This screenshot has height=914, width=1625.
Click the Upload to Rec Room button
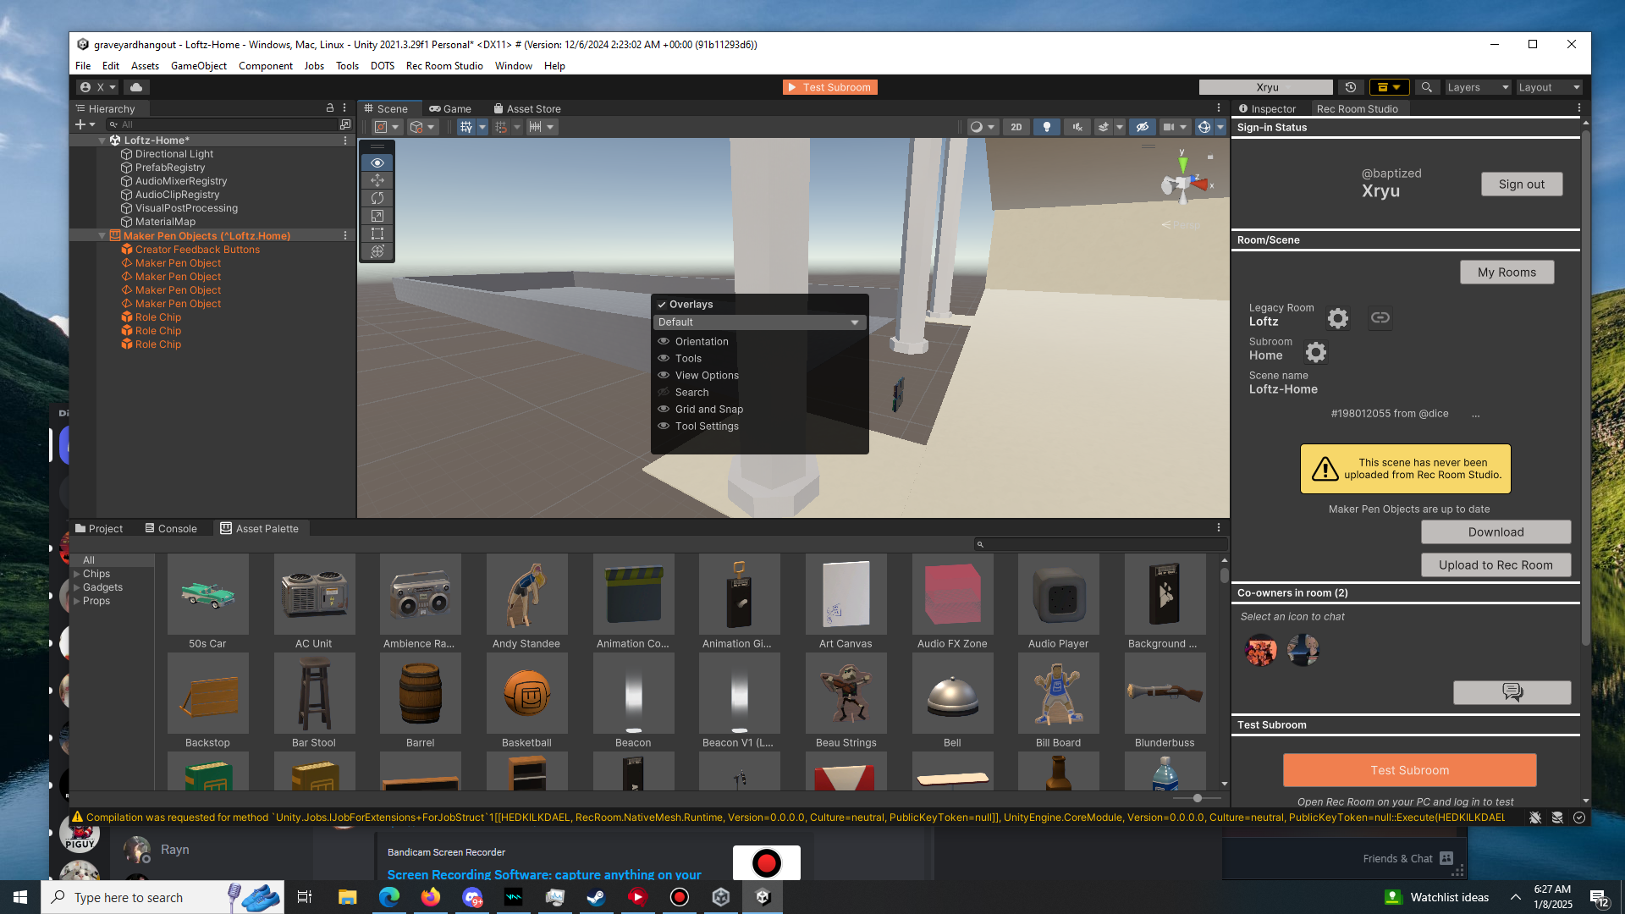click(1496, 564)
